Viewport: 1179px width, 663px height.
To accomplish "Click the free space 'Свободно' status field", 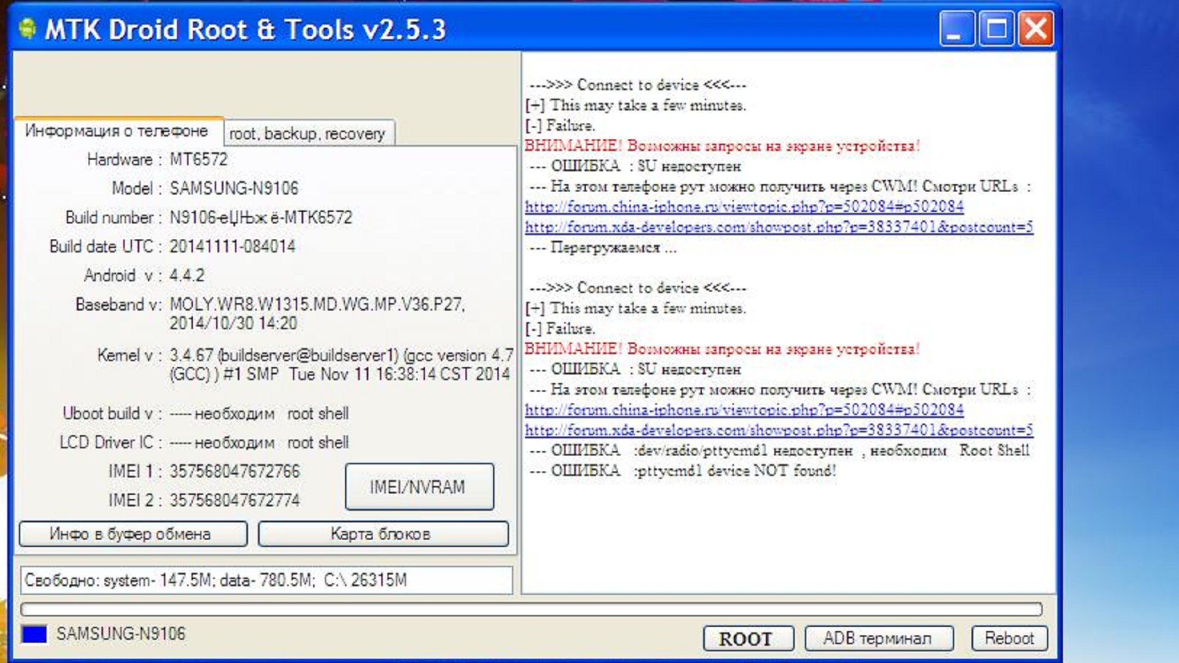I will pyautogui.click(x=266, y=580).
